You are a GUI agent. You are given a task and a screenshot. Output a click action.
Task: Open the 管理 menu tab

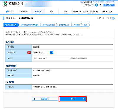[65, 12]
